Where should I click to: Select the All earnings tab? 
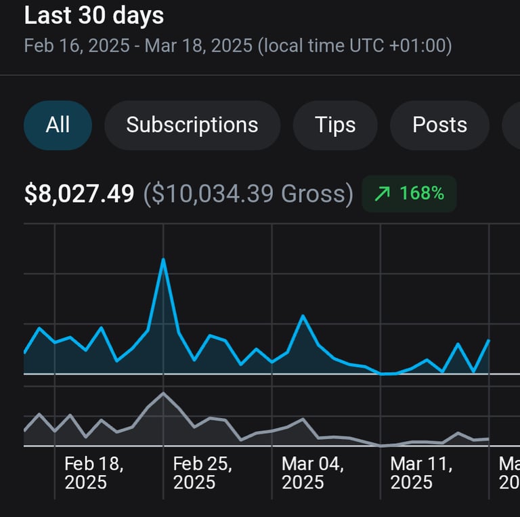click(58, 125)
